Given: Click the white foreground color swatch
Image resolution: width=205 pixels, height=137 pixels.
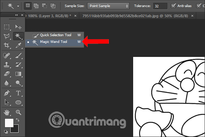Looking at the screenshot, I should click(9, 123).
